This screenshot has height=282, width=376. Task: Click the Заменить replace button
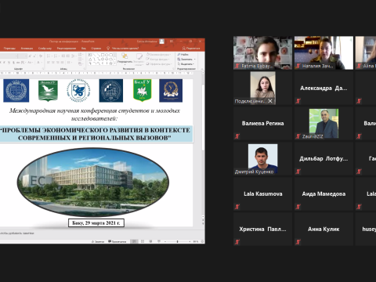click(186, 60)
